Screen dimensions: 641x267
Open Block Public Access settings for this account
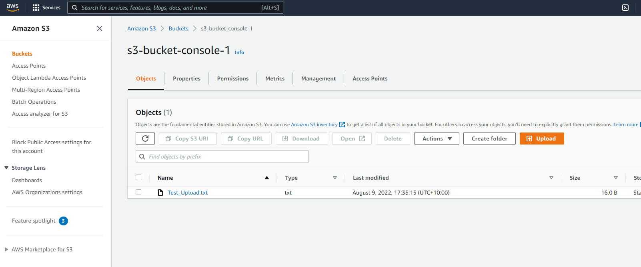52,147
